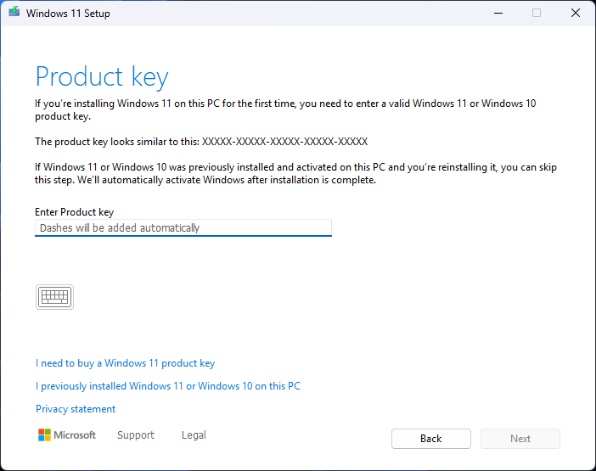The height and width of the screenshot is (471, 596).
Task: Click the Microsoft four-color logo
Action: coord(45,435)
